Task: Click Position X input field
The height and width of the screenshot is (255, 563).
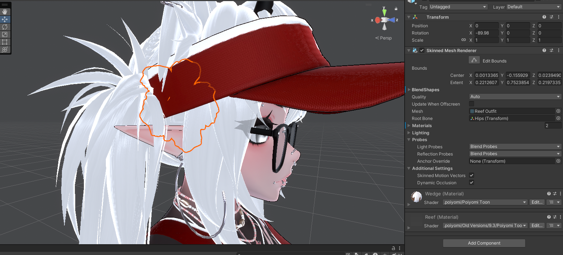Action: (x=486, y=26)
